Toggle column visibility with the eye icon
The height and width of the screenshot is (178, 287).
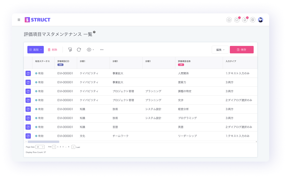click(90, 49)
